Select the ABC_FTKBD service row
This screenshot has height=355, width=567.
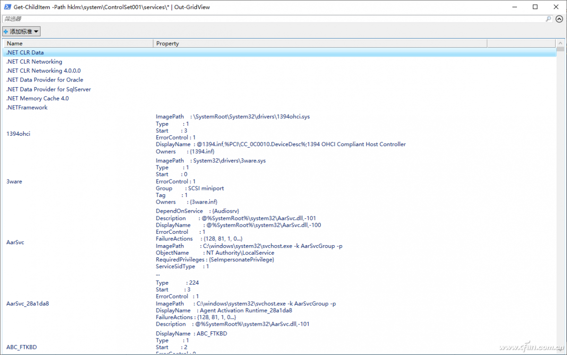click(21, 347)
